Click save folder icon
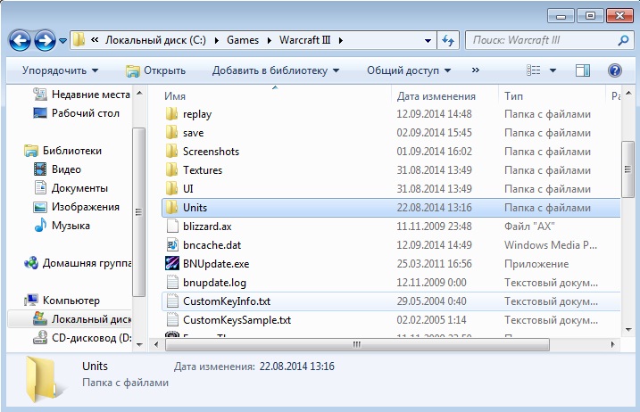The width and height of the screenshot is (640, 412). [172, 133]
